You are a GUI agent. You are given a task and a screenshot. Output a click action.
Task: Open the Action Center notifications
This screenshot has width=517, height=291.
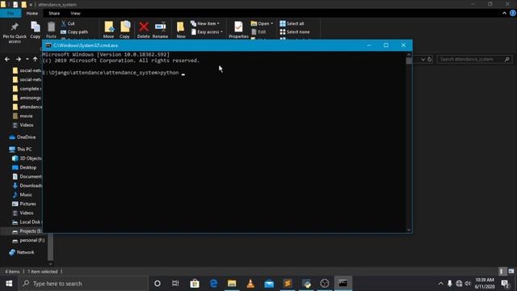pyautogui.click(x=505, y=284)
